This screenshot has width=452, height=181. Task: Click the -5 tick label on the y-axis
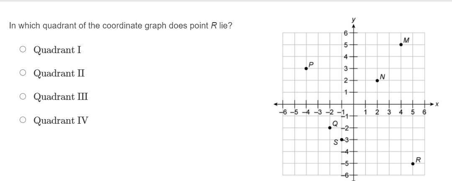click(x=345, y=164)
